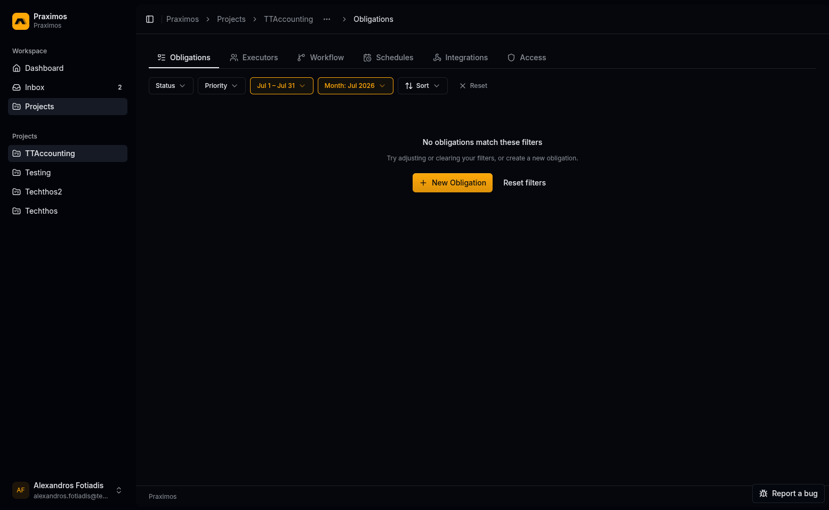
Task: Click the Dashboard home icon
Action: point(17,68)
